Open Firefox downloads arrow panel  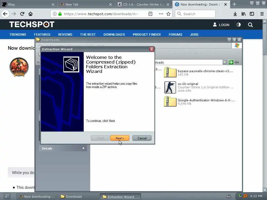pos(235,14)
